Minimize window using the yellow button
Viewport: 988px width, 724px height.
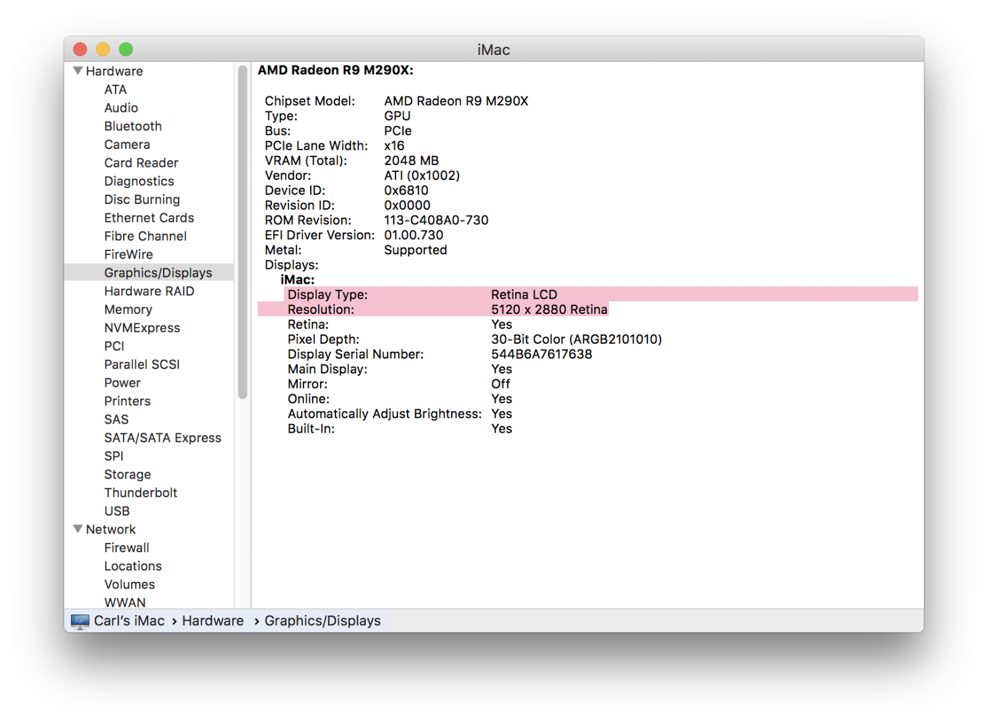103,49
